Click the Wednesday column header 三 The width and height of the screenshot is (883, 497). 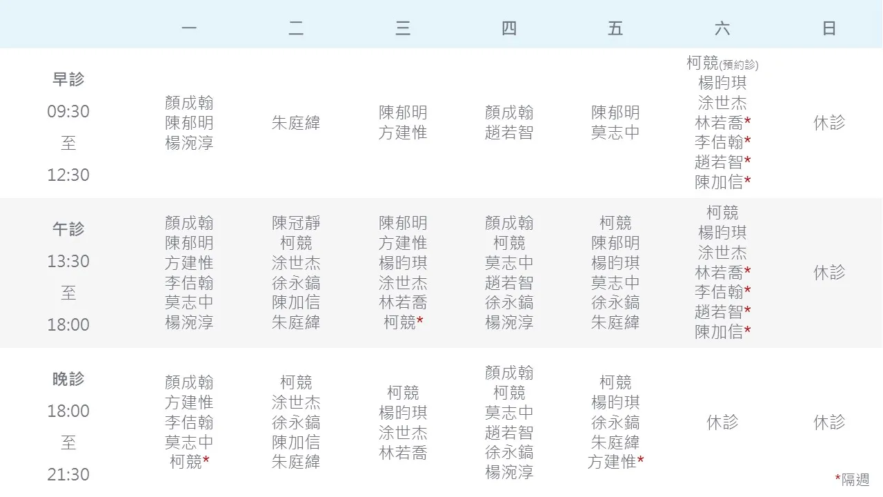pos(403,28)
